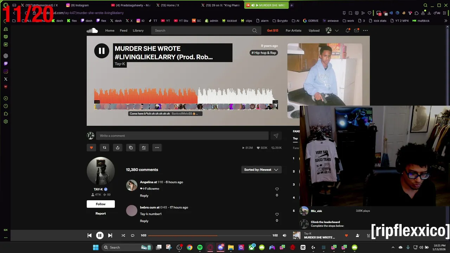This screenshot has height=253, width=450.
Task: Open Opera sidebar settings gear
Action: (x=6, y=122)
